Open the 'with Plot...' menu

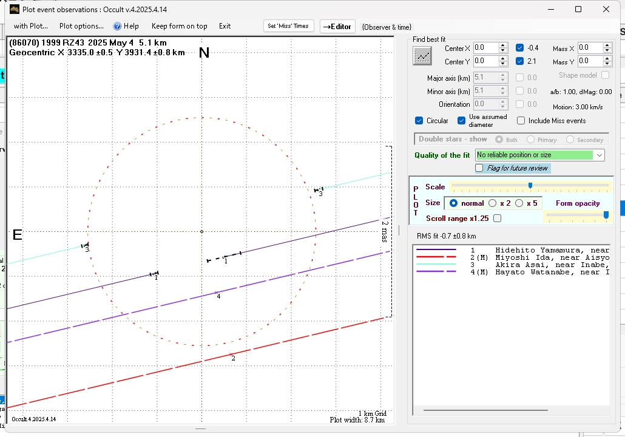pos(30,26)
